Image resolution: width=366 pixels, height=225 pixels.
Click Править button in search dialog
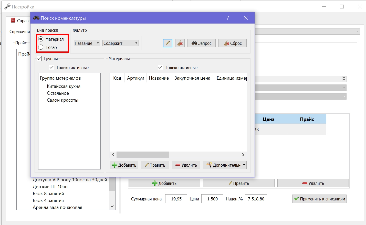point(155,165)
